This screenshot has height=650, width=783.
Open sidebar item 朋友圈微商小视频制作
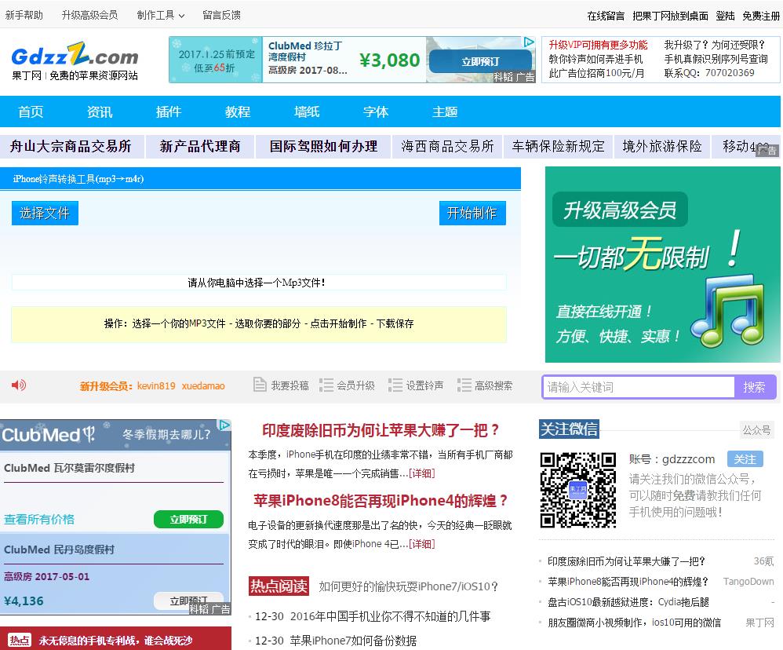coord(634,623)
